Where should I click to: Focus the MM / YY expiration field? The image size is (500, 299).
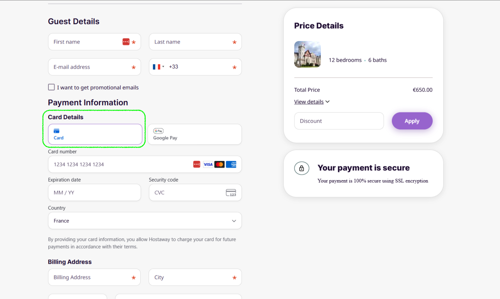click(x=94, y=192)
